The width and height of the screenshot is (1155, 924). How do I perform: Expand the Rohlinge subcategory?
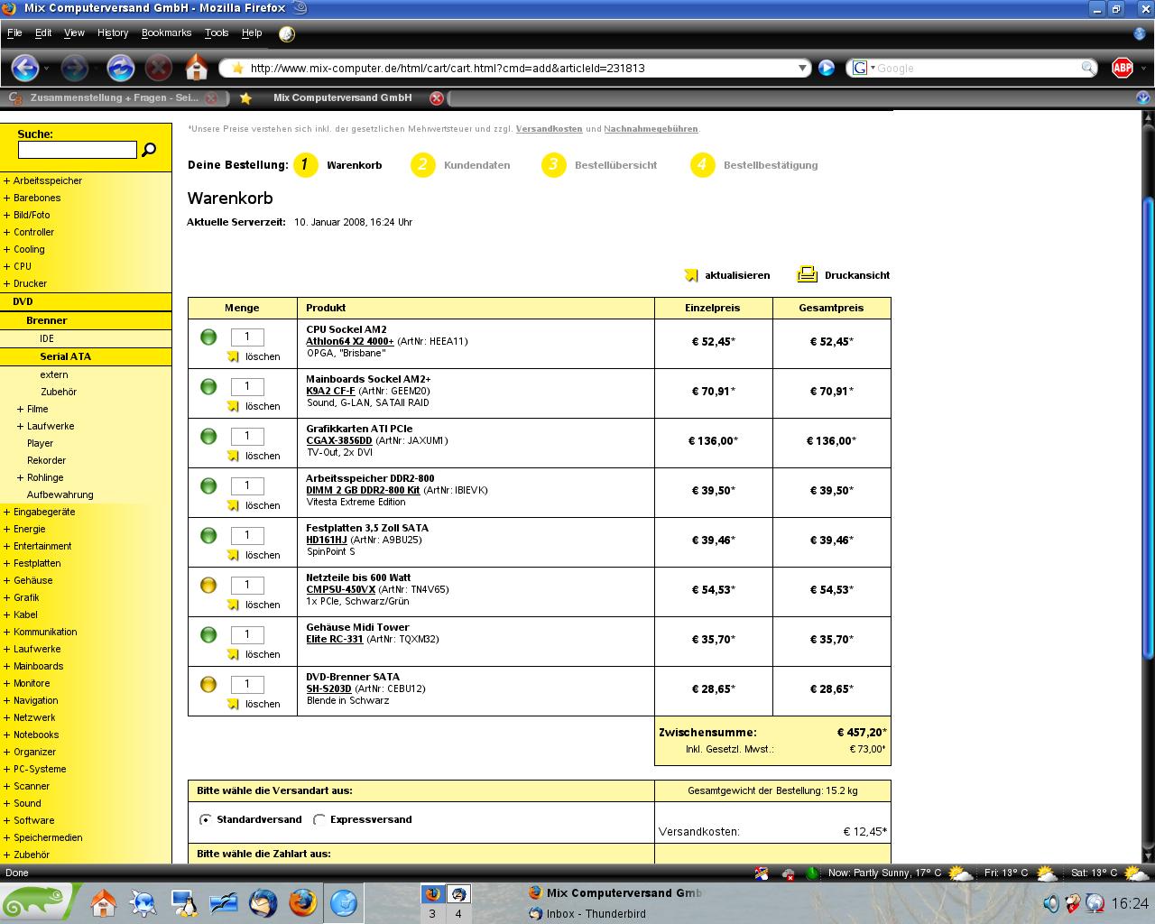(x=20, y=477)
